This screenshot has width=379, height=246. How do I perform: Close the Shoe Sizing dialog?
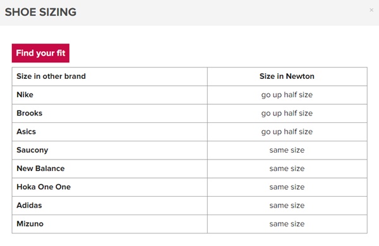coord(371,10)
